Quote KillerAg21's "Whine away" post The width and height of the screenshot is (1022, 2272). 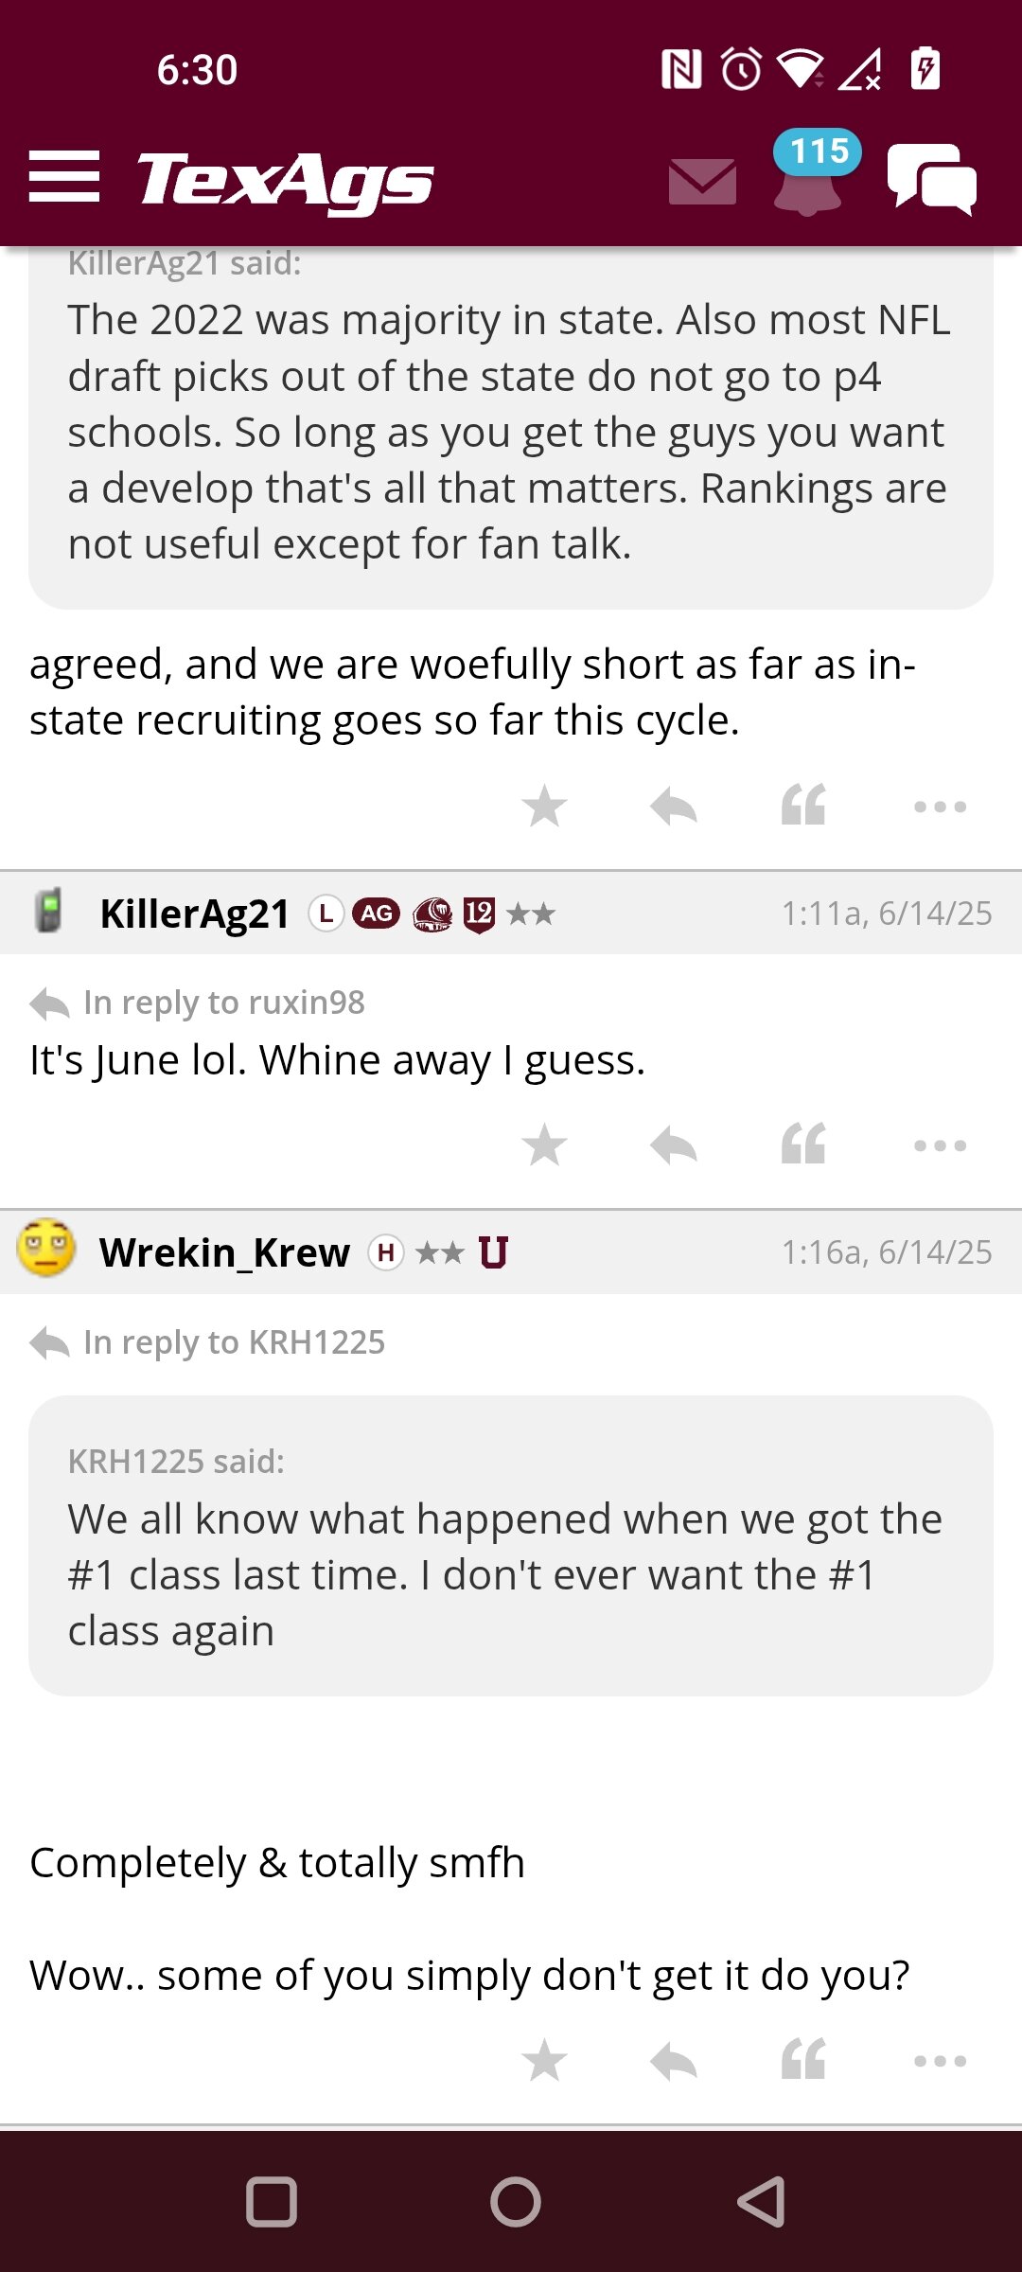(x=803, y=1144)
